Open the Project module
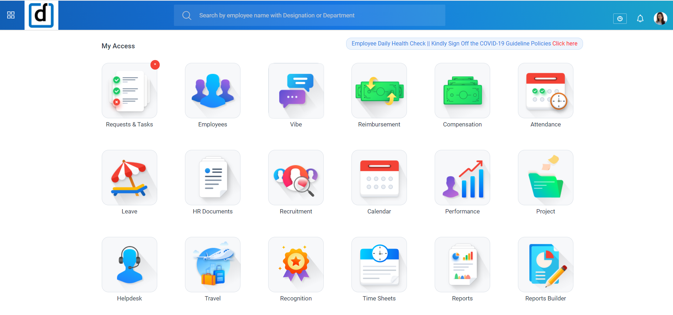673x315 pixels. [546, 178]
